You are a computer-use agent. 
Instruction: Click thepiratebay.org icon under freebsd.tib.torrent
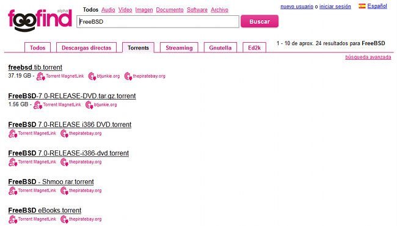pyautogui.click(x=128, y=76)
